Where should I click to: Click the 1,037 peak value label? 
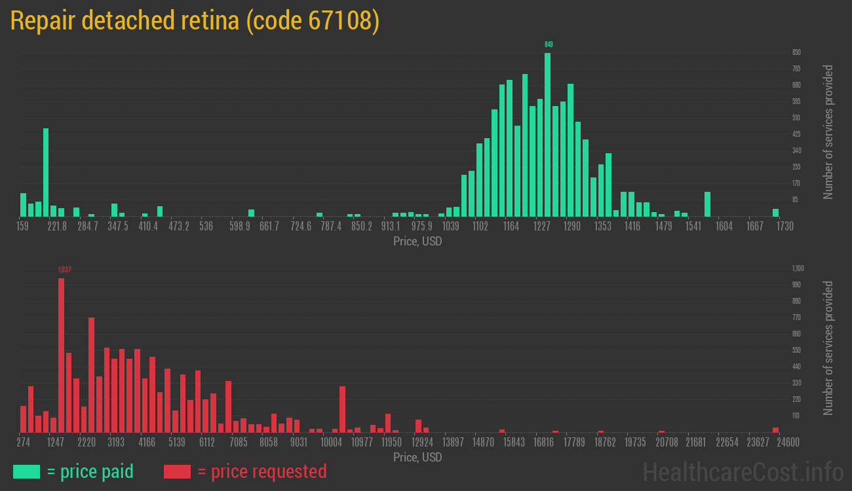tap(64, 270)
